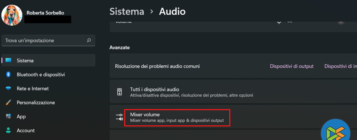The image size is (357, 140).
Task: Click the Wi-Fi icon beside Rete e Internet
Action: [x=8, y=89]
